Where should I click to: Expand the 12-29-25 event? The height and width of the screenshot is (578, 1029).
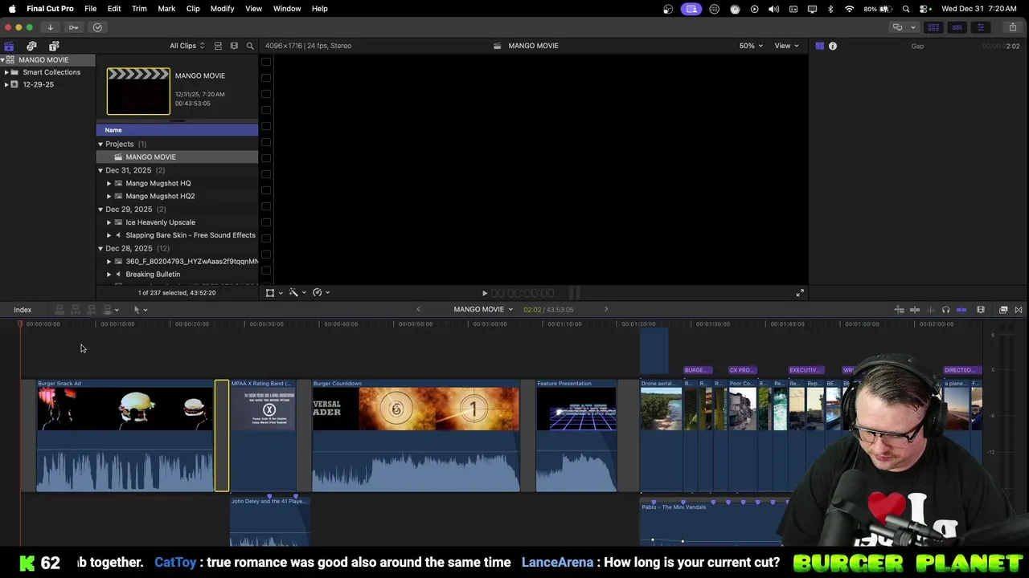(6, 84)
